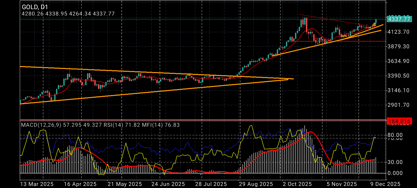Click the 3146.10 price axis label

398,90
